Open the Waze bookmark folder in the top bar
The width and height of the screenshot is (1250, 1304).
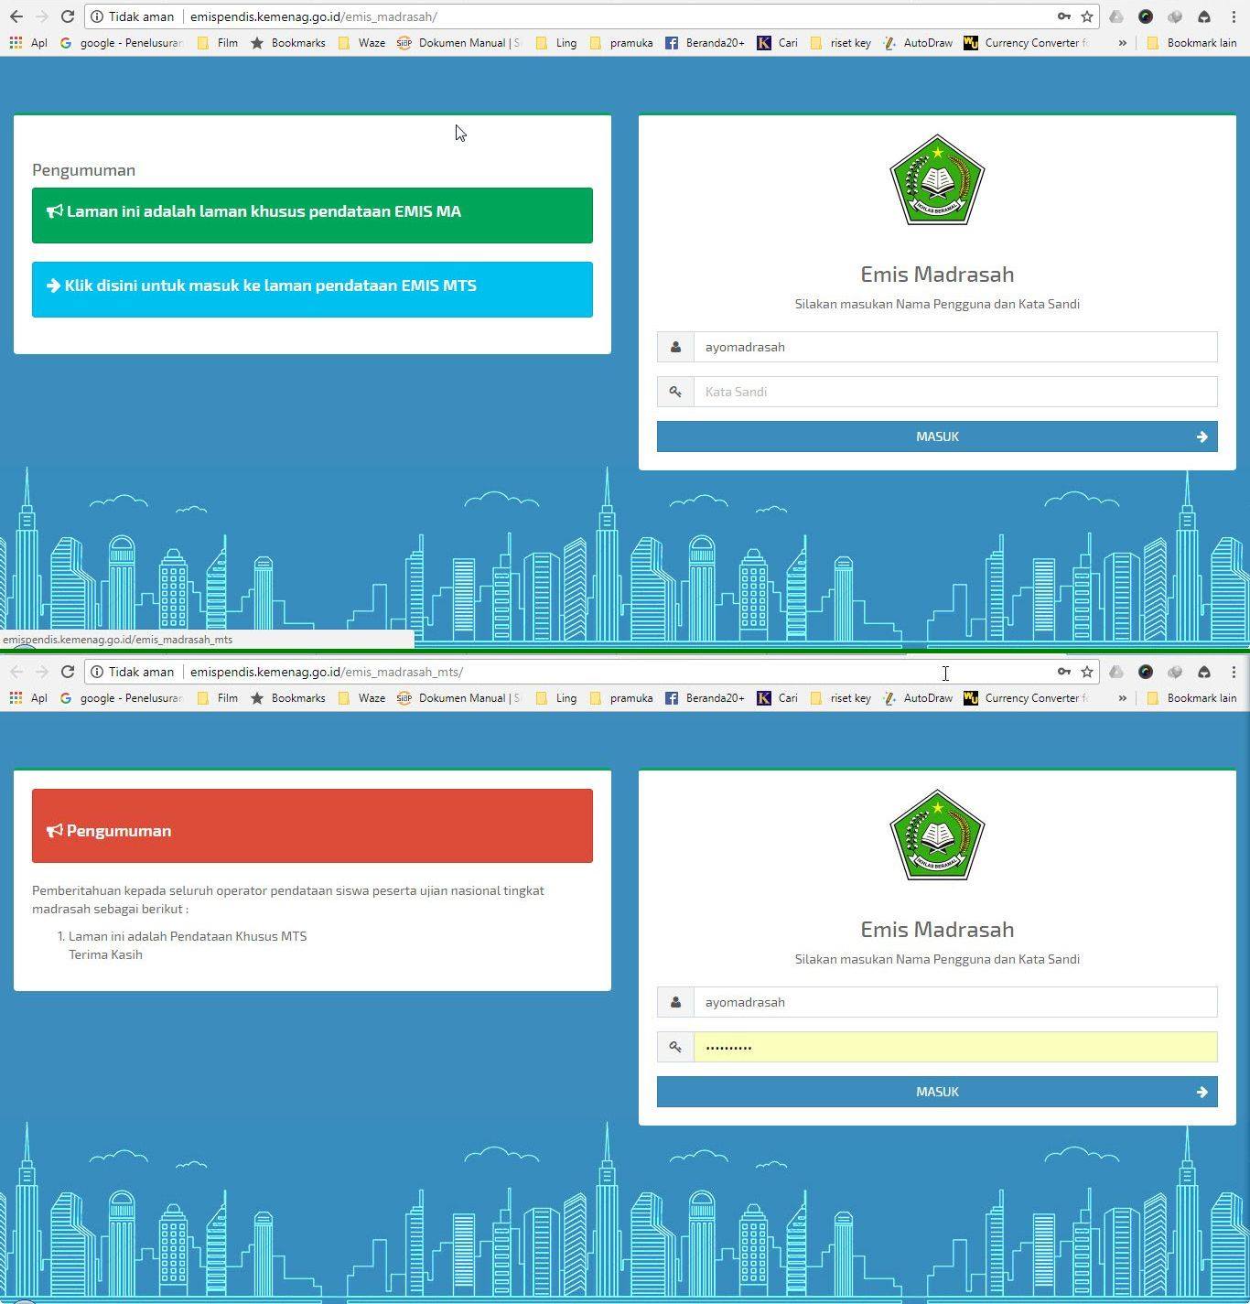pos(361,43)
